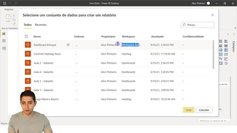Click the Criar button
Screen dimensions: 237x133
[x=188, y=110]
